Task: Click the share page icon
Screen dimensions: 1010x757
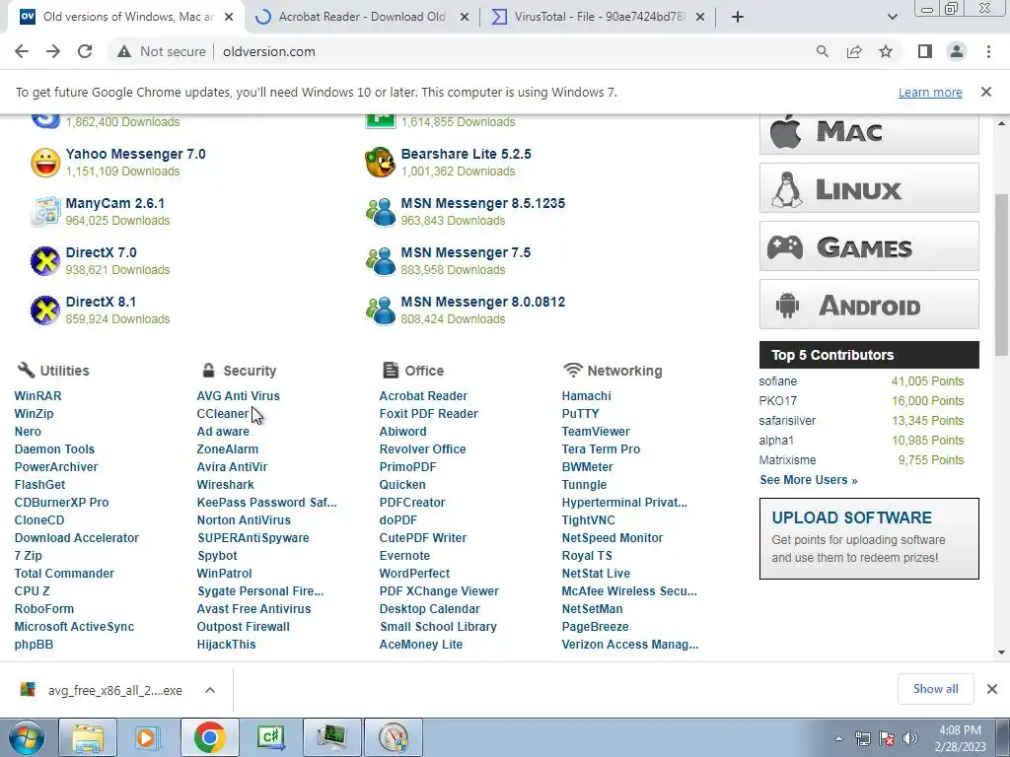Action: point(854,51)
